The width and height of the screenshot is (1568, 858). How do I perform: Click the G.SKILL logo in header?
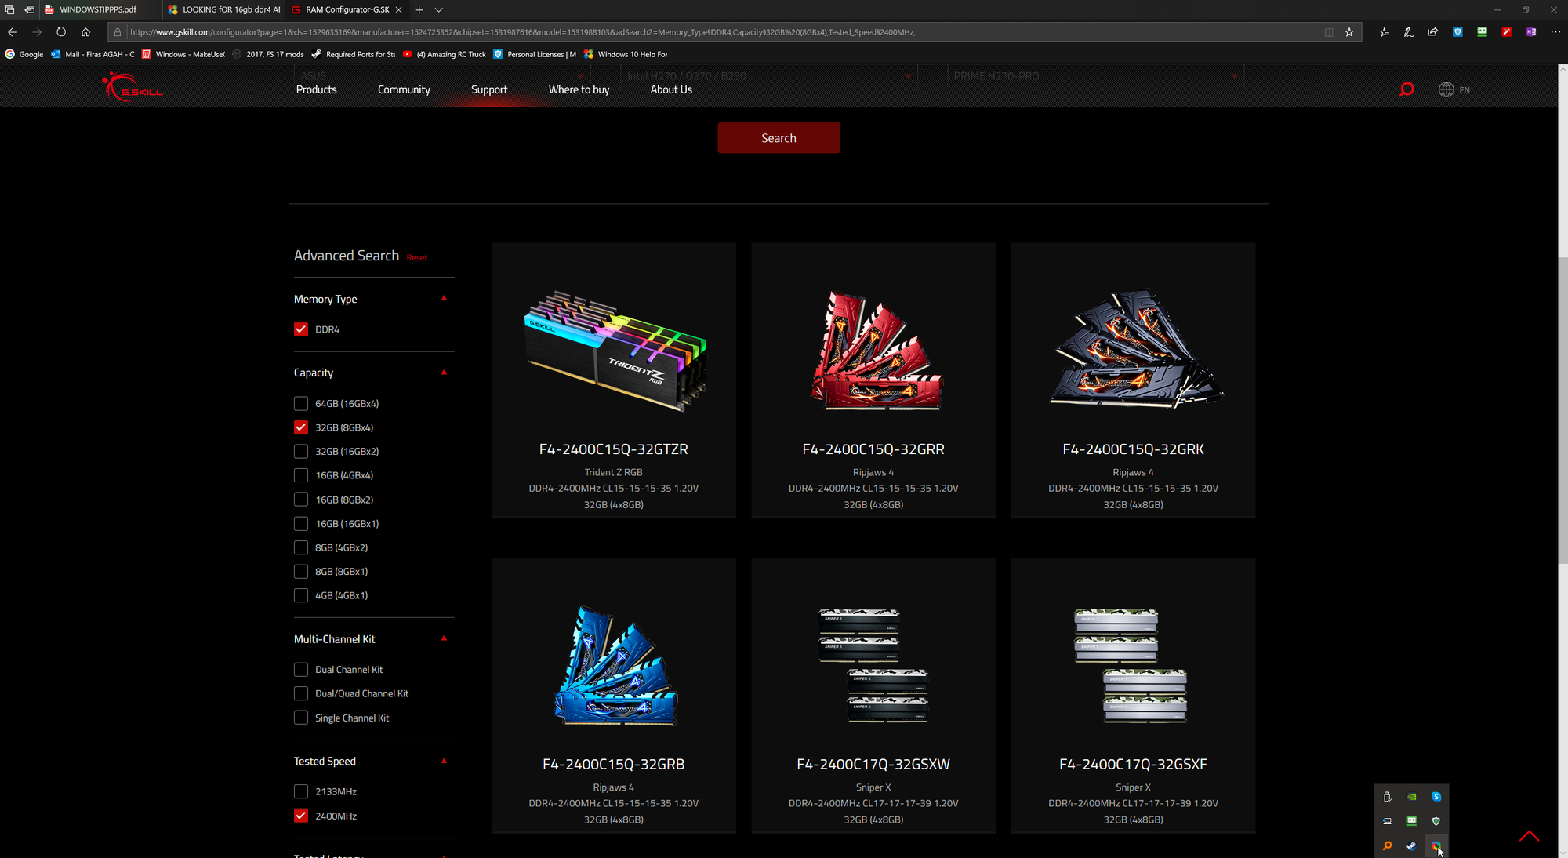click(x=132, y=86)
